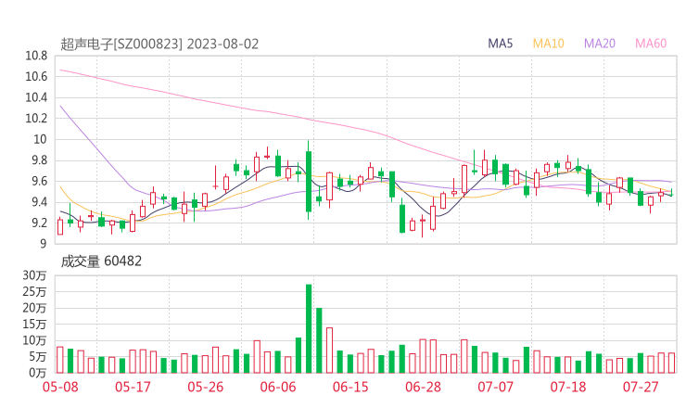Click the MA20 legend label
Viewport: 686px width, 408px height.
[x=600, y=44]
